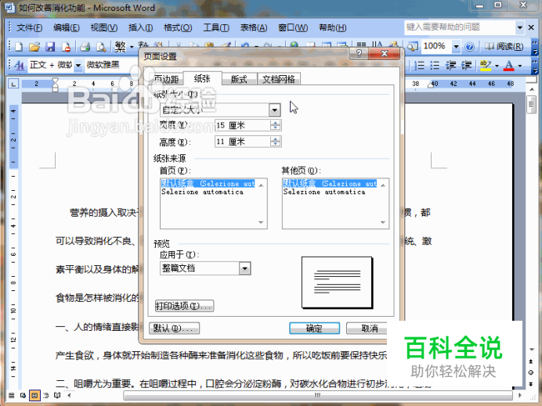Click the dialog help question-mark button
Image resolution: width=542 pixels, height=406 pixels.
360,53
